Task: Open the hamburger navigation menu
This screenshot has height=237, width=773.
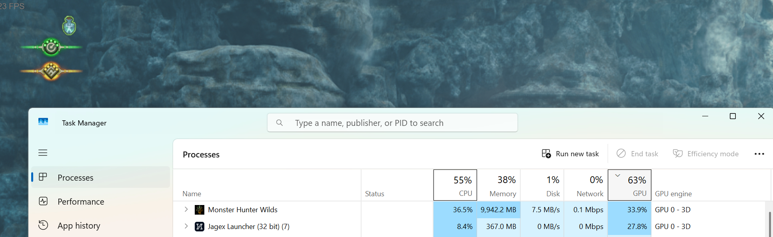Action: tap(43, 153)
